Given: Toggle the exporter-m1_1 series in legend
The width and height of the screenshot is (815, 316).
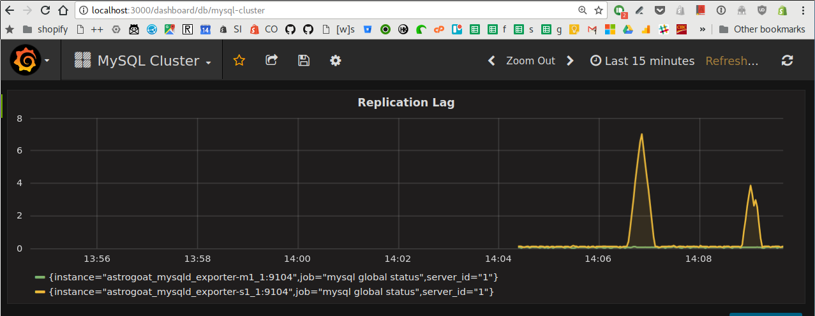Looking at the screenshot, I should 273,277.
